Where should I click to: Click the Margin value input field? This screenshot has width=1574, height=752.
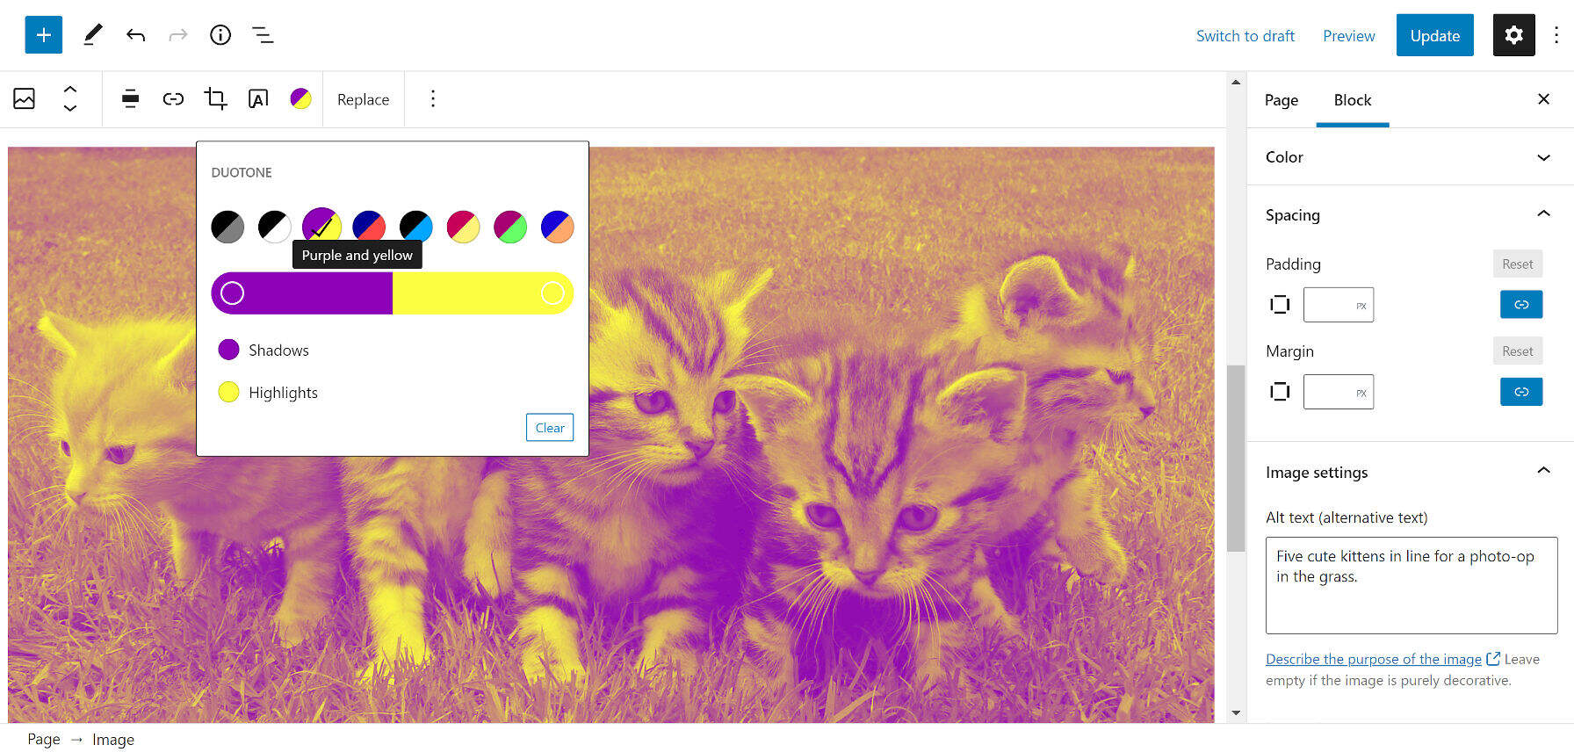1339,392
